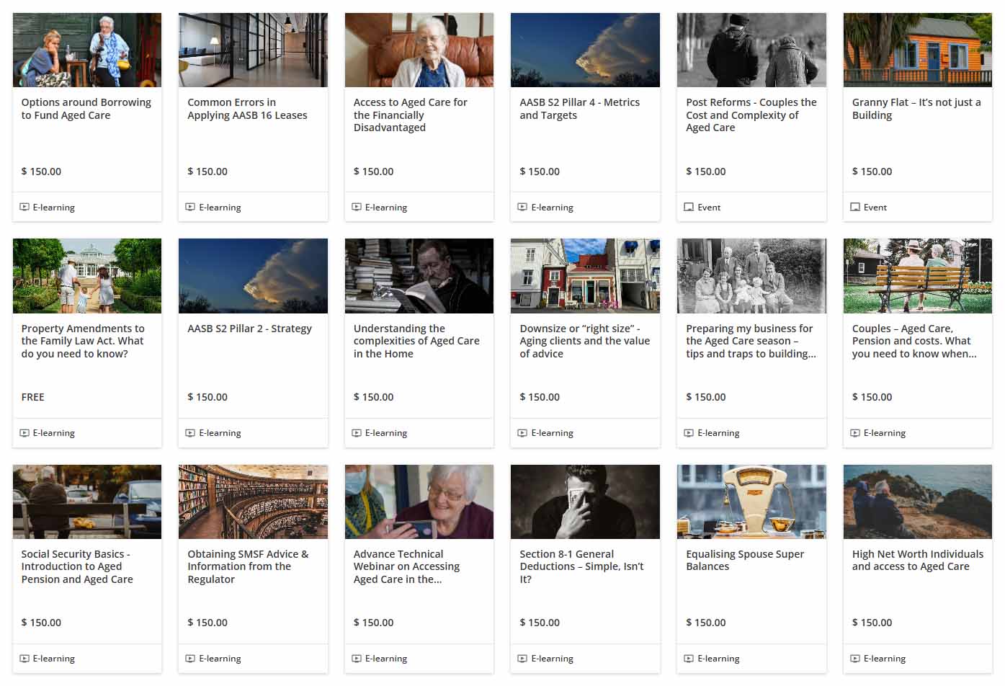Click orange cottage thumbnail for Granny Flat
This screenshot has height=686, width=1005.
pos(918,50)
